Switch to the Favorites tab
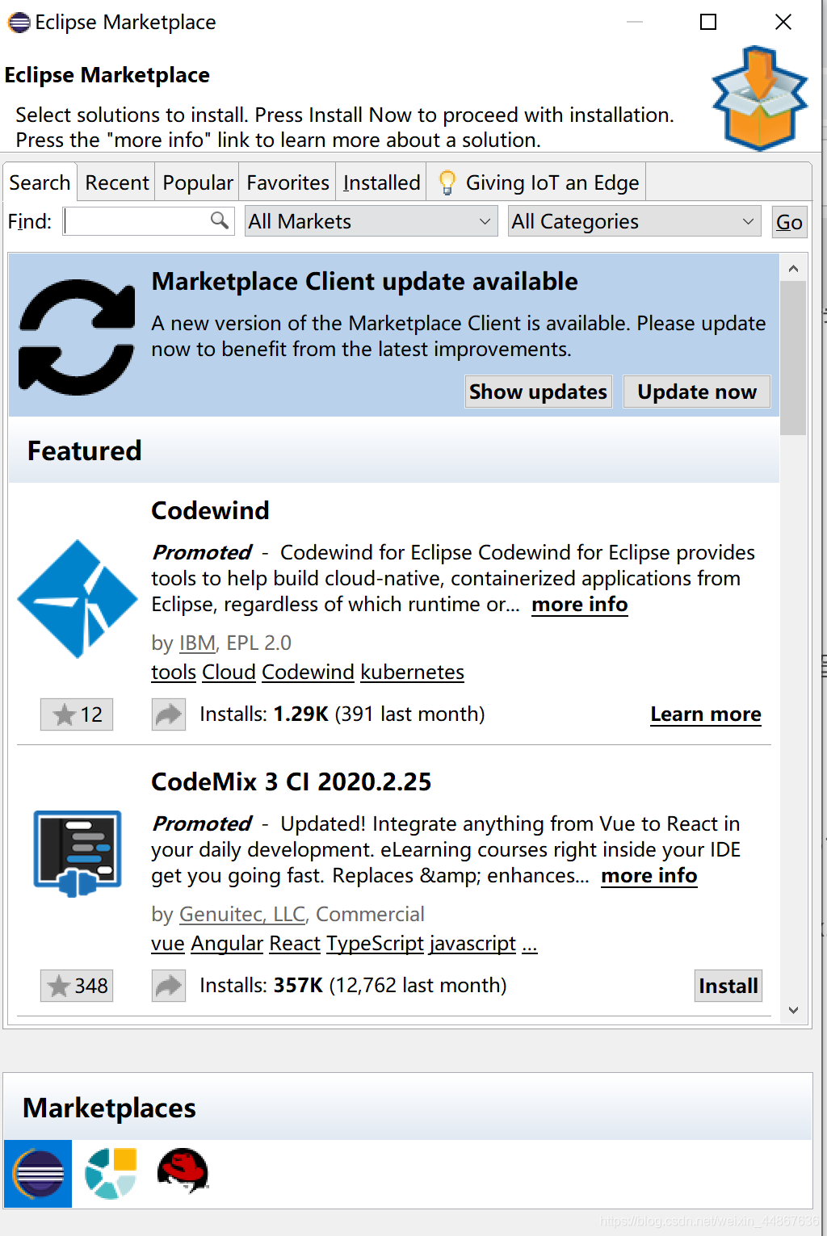Viewport: 827px width, 1236px height. coord(288,182)
